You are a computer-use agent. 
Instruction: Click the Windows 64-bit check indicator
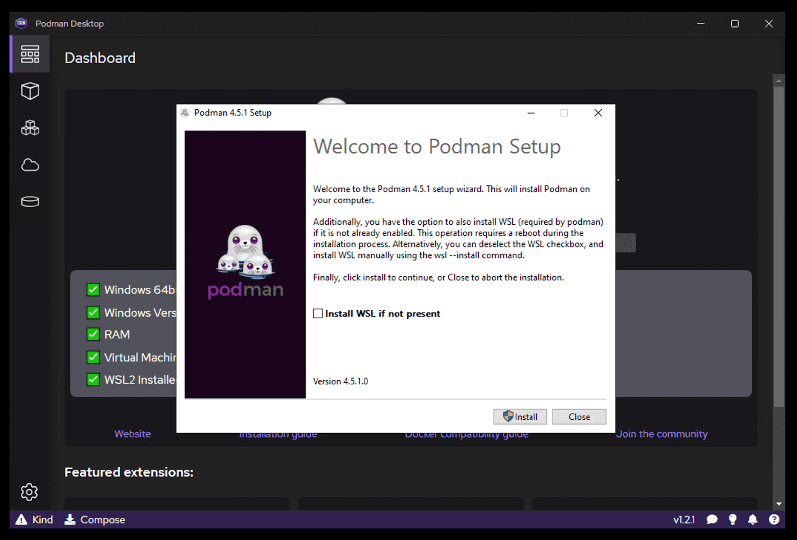(93, 289)
